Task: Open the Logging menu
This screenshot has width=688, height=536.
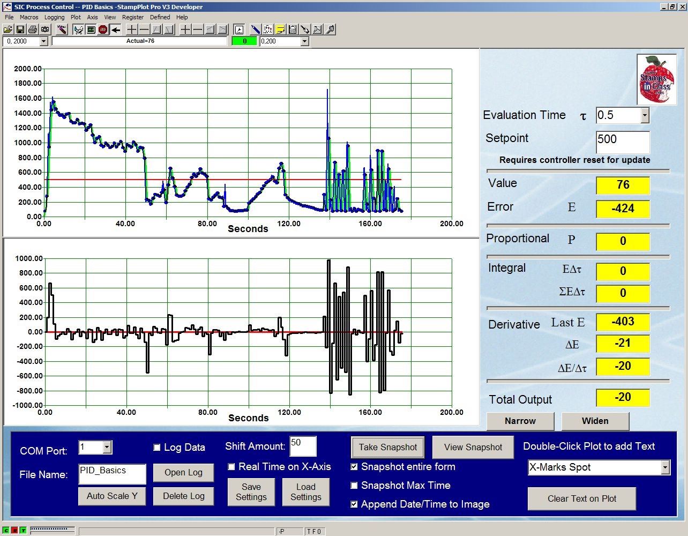Action: (54, 17)
